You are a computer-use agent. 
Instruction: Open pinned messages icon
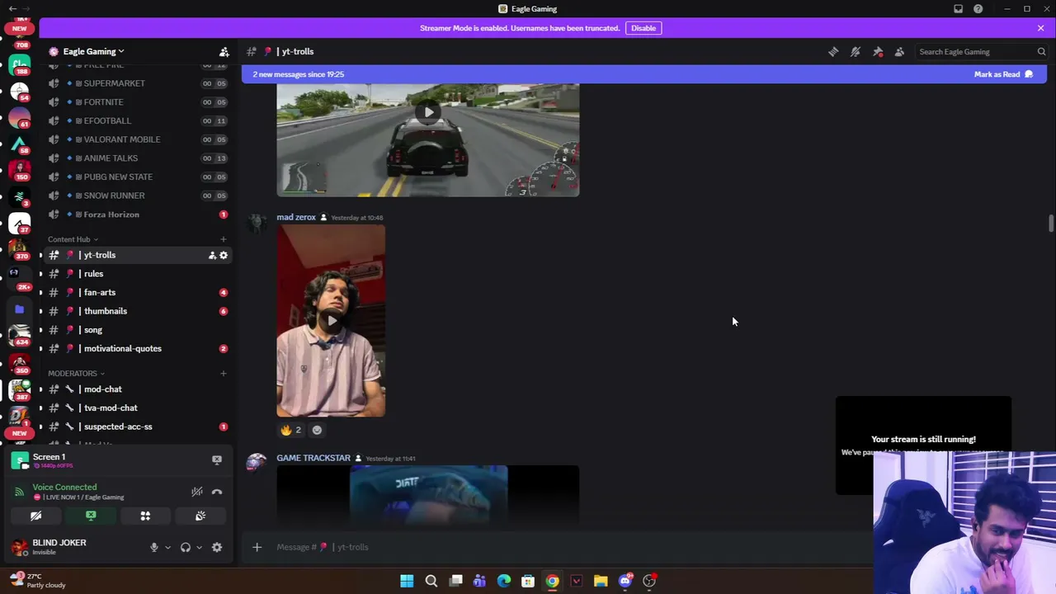(878, 51)
